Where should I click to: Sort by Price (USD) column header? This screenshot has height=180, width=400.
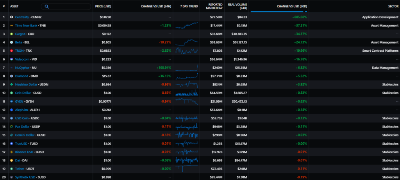[x=103, y=6]
